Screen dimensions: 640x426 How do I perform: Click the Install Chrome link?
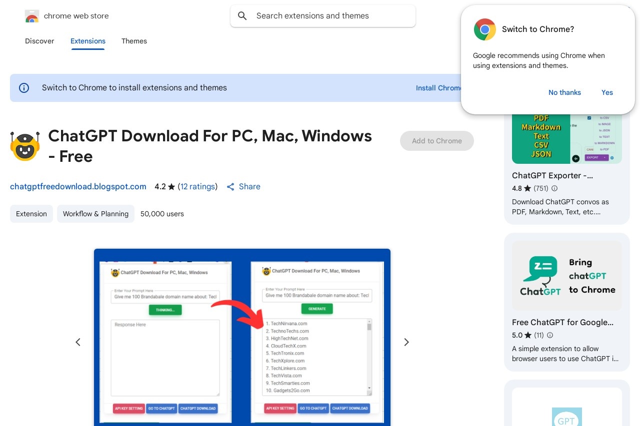pyautogui.click(x=438, y=88)
